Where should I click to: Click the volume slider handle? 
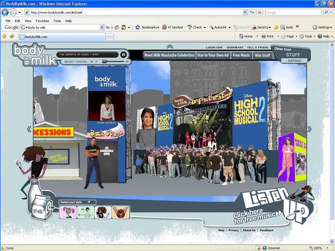(104, 62)
